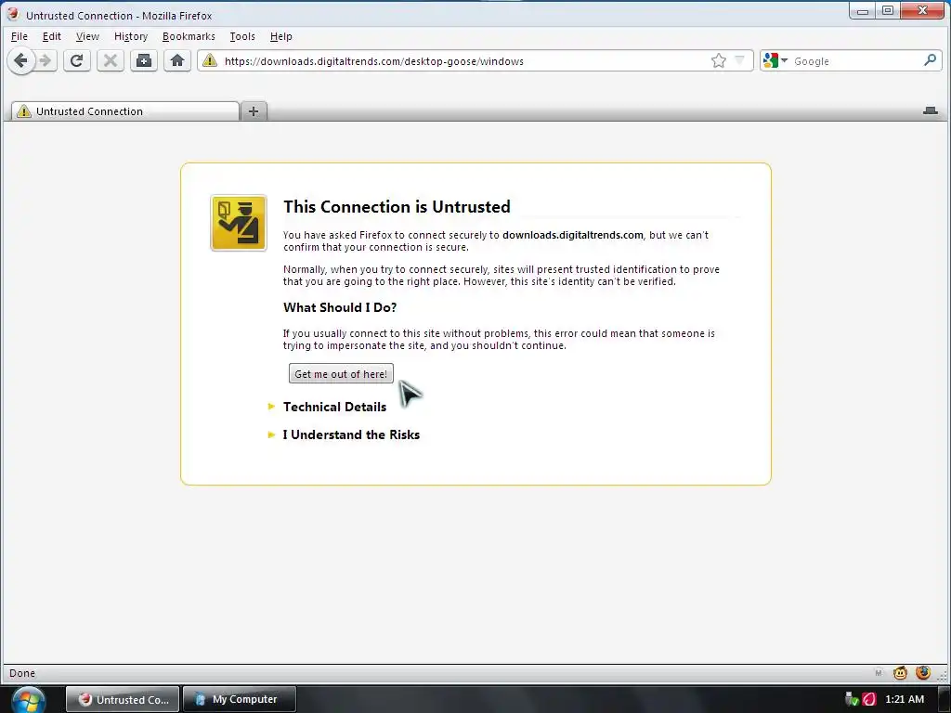
Task: Open the address bar history dropdown arrow
Action: point(739,60)
